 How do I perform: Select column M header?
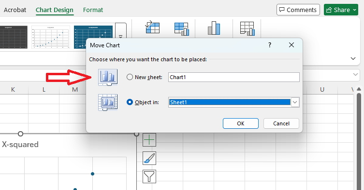75,89
